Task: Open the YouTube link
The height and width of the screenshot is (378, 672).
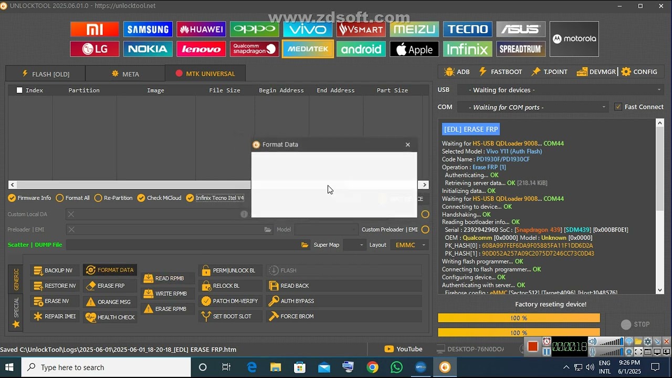Action: coord(403,349)
